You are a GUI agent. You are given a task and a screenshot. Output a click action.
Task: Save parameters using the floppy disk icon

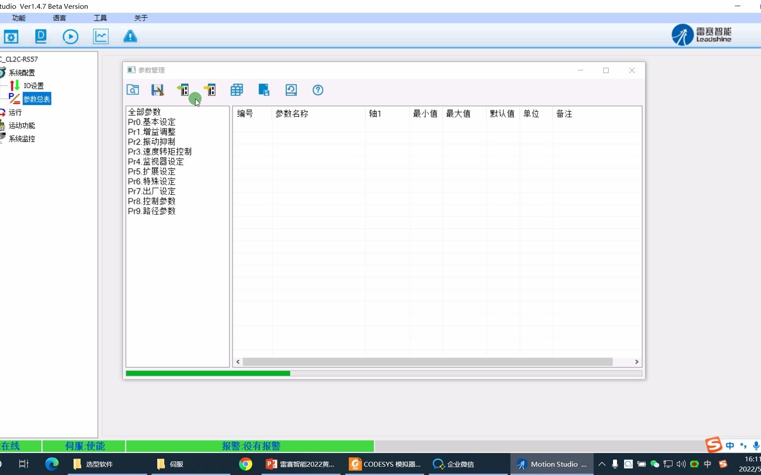[x=157, y=90]
